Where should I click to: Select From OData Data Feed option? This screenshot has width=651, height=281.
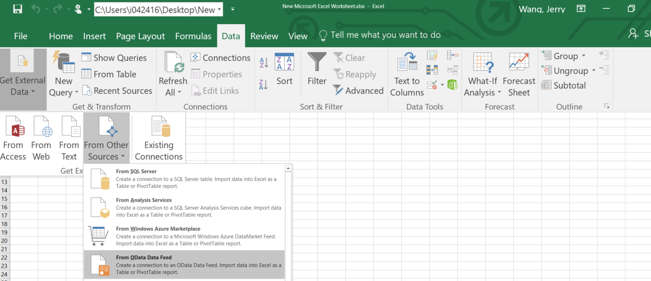[x=184, y=265]
